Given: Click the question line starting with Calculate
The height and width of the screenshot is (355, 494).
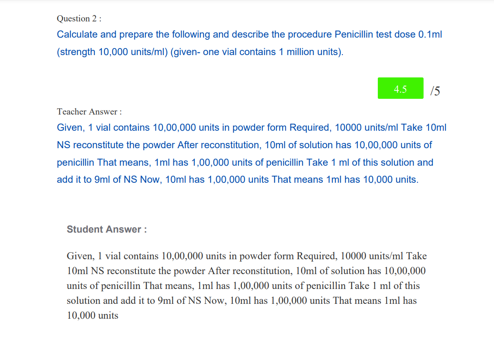Looking at the screenshot, I should 249,35.
